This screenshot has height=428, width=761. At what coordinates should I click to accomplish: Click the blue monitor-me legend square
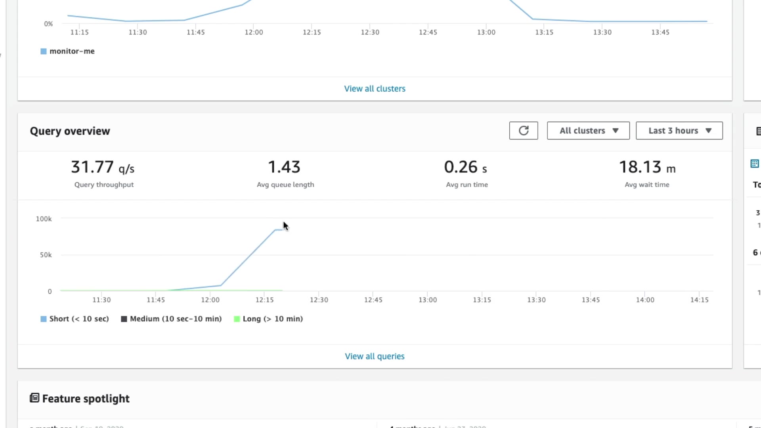tap(44, 51)
